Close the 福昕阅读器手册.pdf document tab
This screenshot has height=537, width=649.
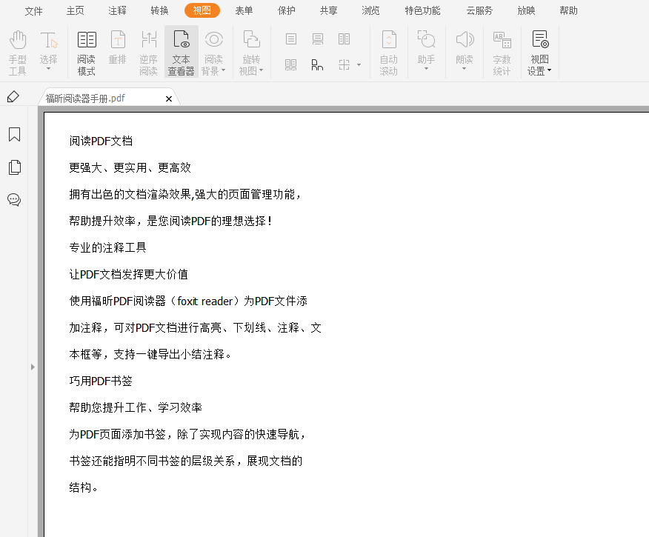[169, 99]
